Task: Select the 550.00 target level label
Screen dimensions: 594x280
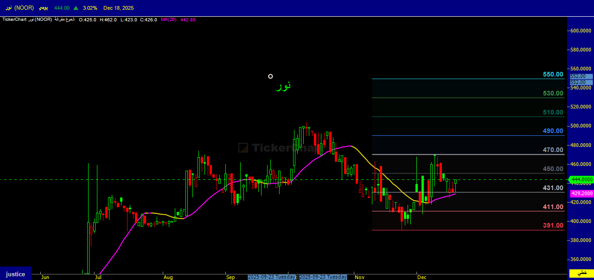Action: coord(553,74)
